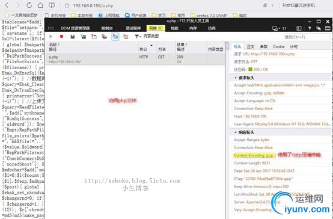Sort by 名称 / 路径 column header
Viewport: 333px width, 219px height.
coord(91,47)
